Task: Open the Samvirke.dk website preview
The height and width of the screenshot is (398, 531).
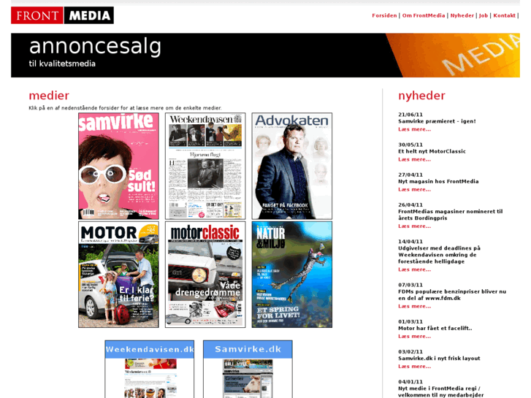Action: click(248, 370)
